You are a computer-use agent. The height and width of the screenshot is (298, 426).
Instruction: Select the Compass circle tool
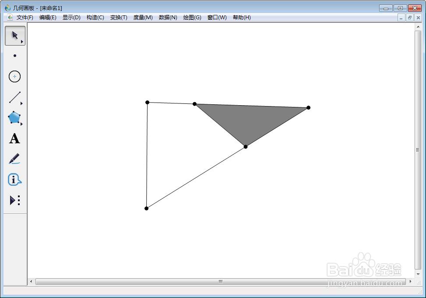(15, 76)
